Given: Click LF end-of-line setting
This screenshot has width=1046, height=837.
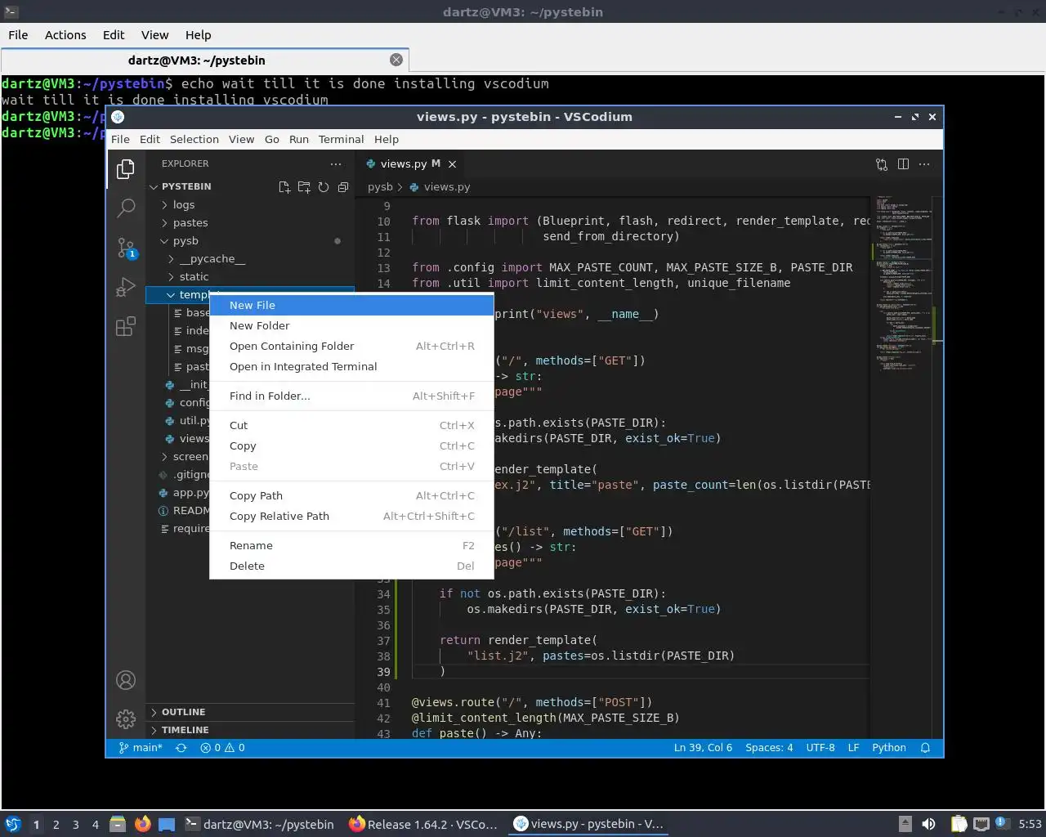Looking at the screenshot, I should click(x=853, y=748).
